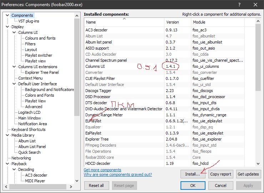The image size is (264, 193).
Task: Open Keyboard Shortcuts preferences page
Action: click(28, 129)
